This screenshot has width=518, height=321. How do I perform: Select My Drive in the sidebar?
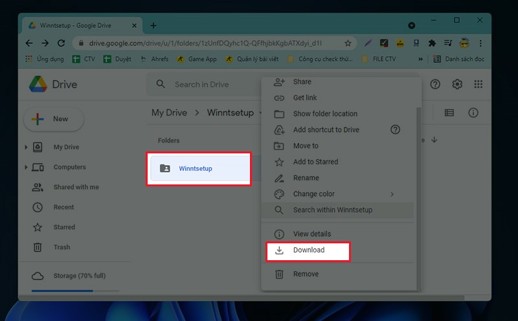[x=67, y=148]
